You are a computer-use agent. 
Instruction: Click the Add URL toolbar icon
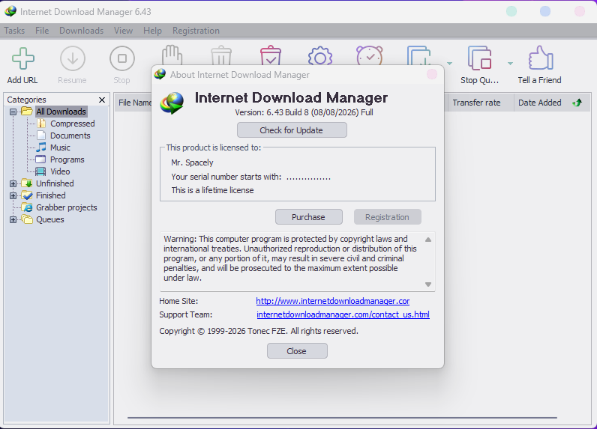tap(22, 58)
